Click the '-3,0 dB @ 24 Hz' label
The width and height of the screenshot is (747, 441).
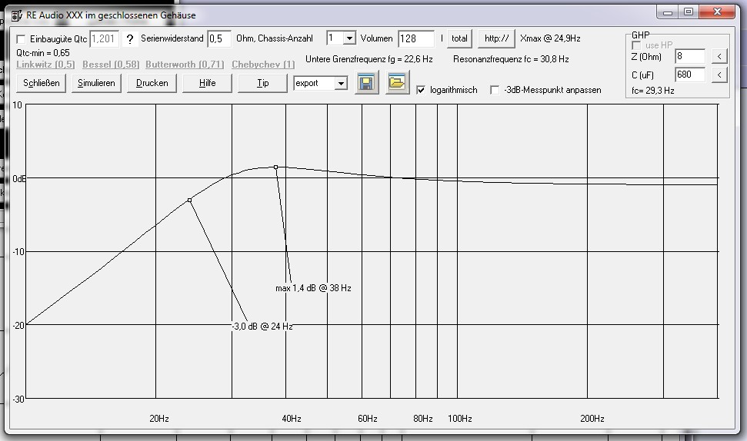[262, 327]
